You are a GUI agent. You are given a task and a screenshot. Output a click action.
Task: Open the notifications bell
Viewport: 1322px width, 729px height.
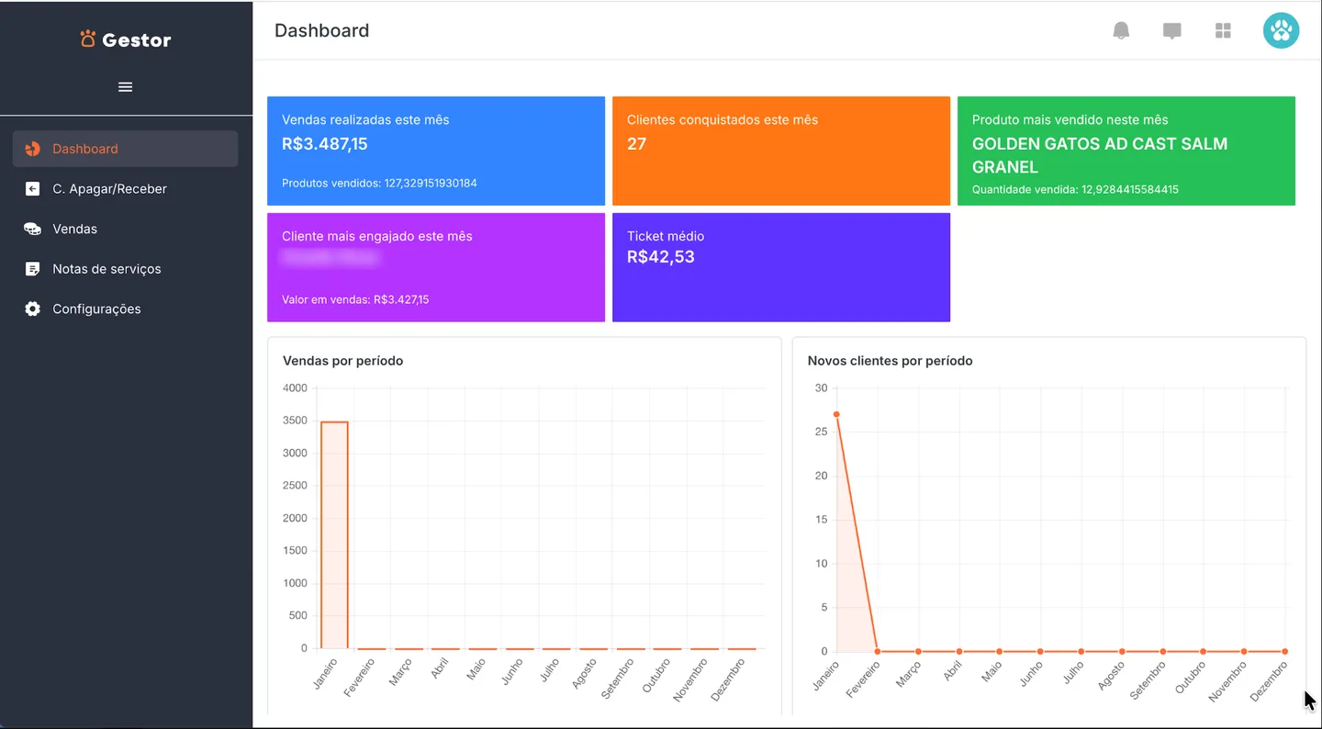pos(1121,30)
